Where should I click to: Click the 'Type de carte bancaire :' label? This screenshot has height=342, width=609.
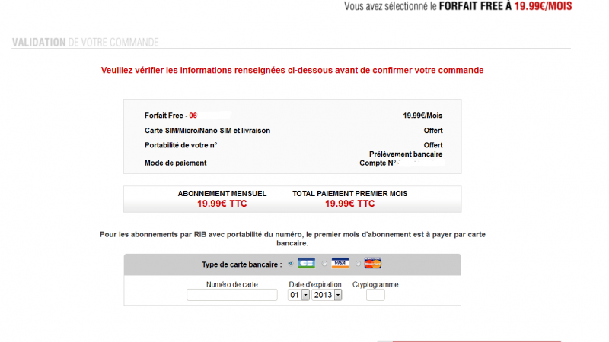tap(242, 264)
